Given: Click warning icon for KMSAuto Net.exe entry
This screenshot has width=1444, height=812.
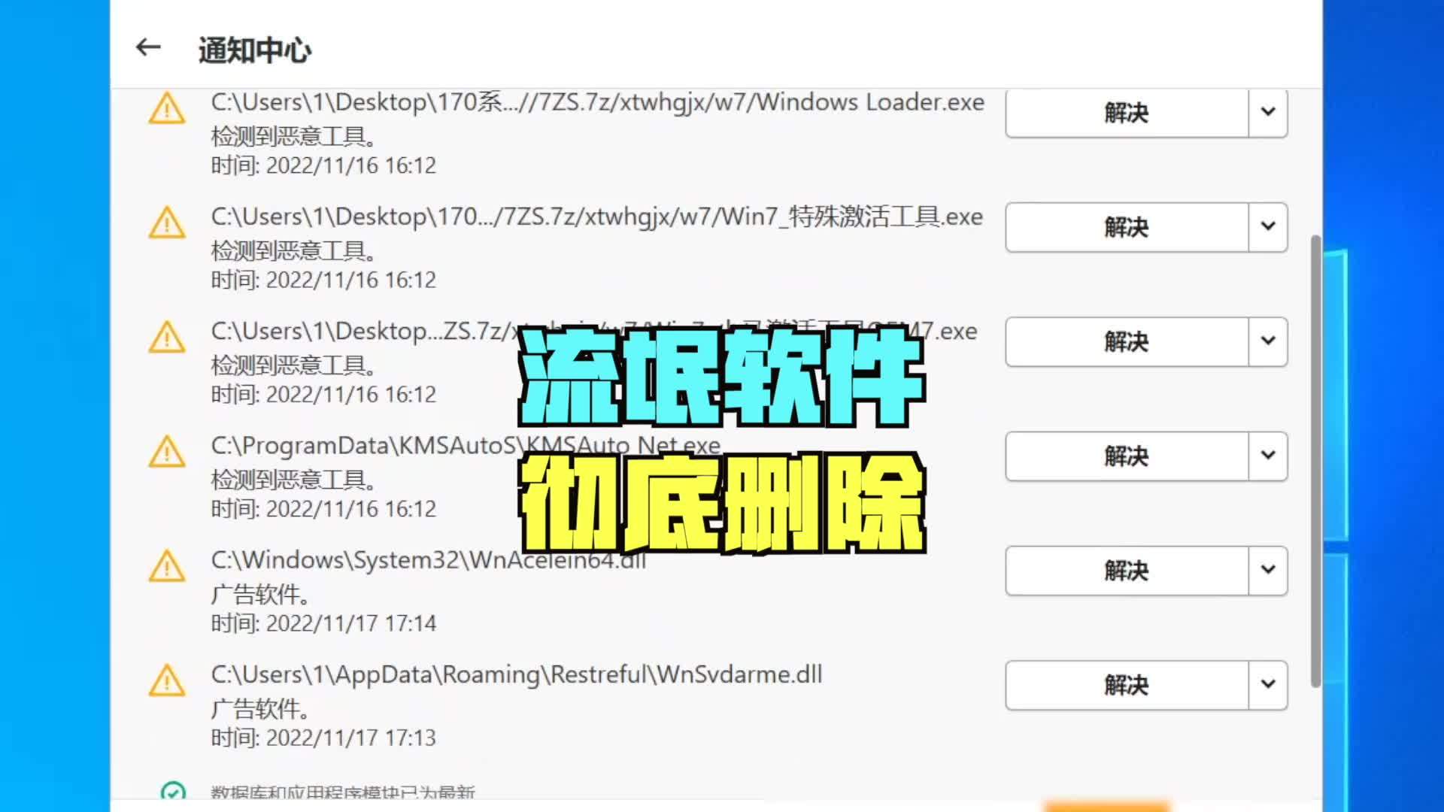Looking at the screenshot, I should [167, 452].
